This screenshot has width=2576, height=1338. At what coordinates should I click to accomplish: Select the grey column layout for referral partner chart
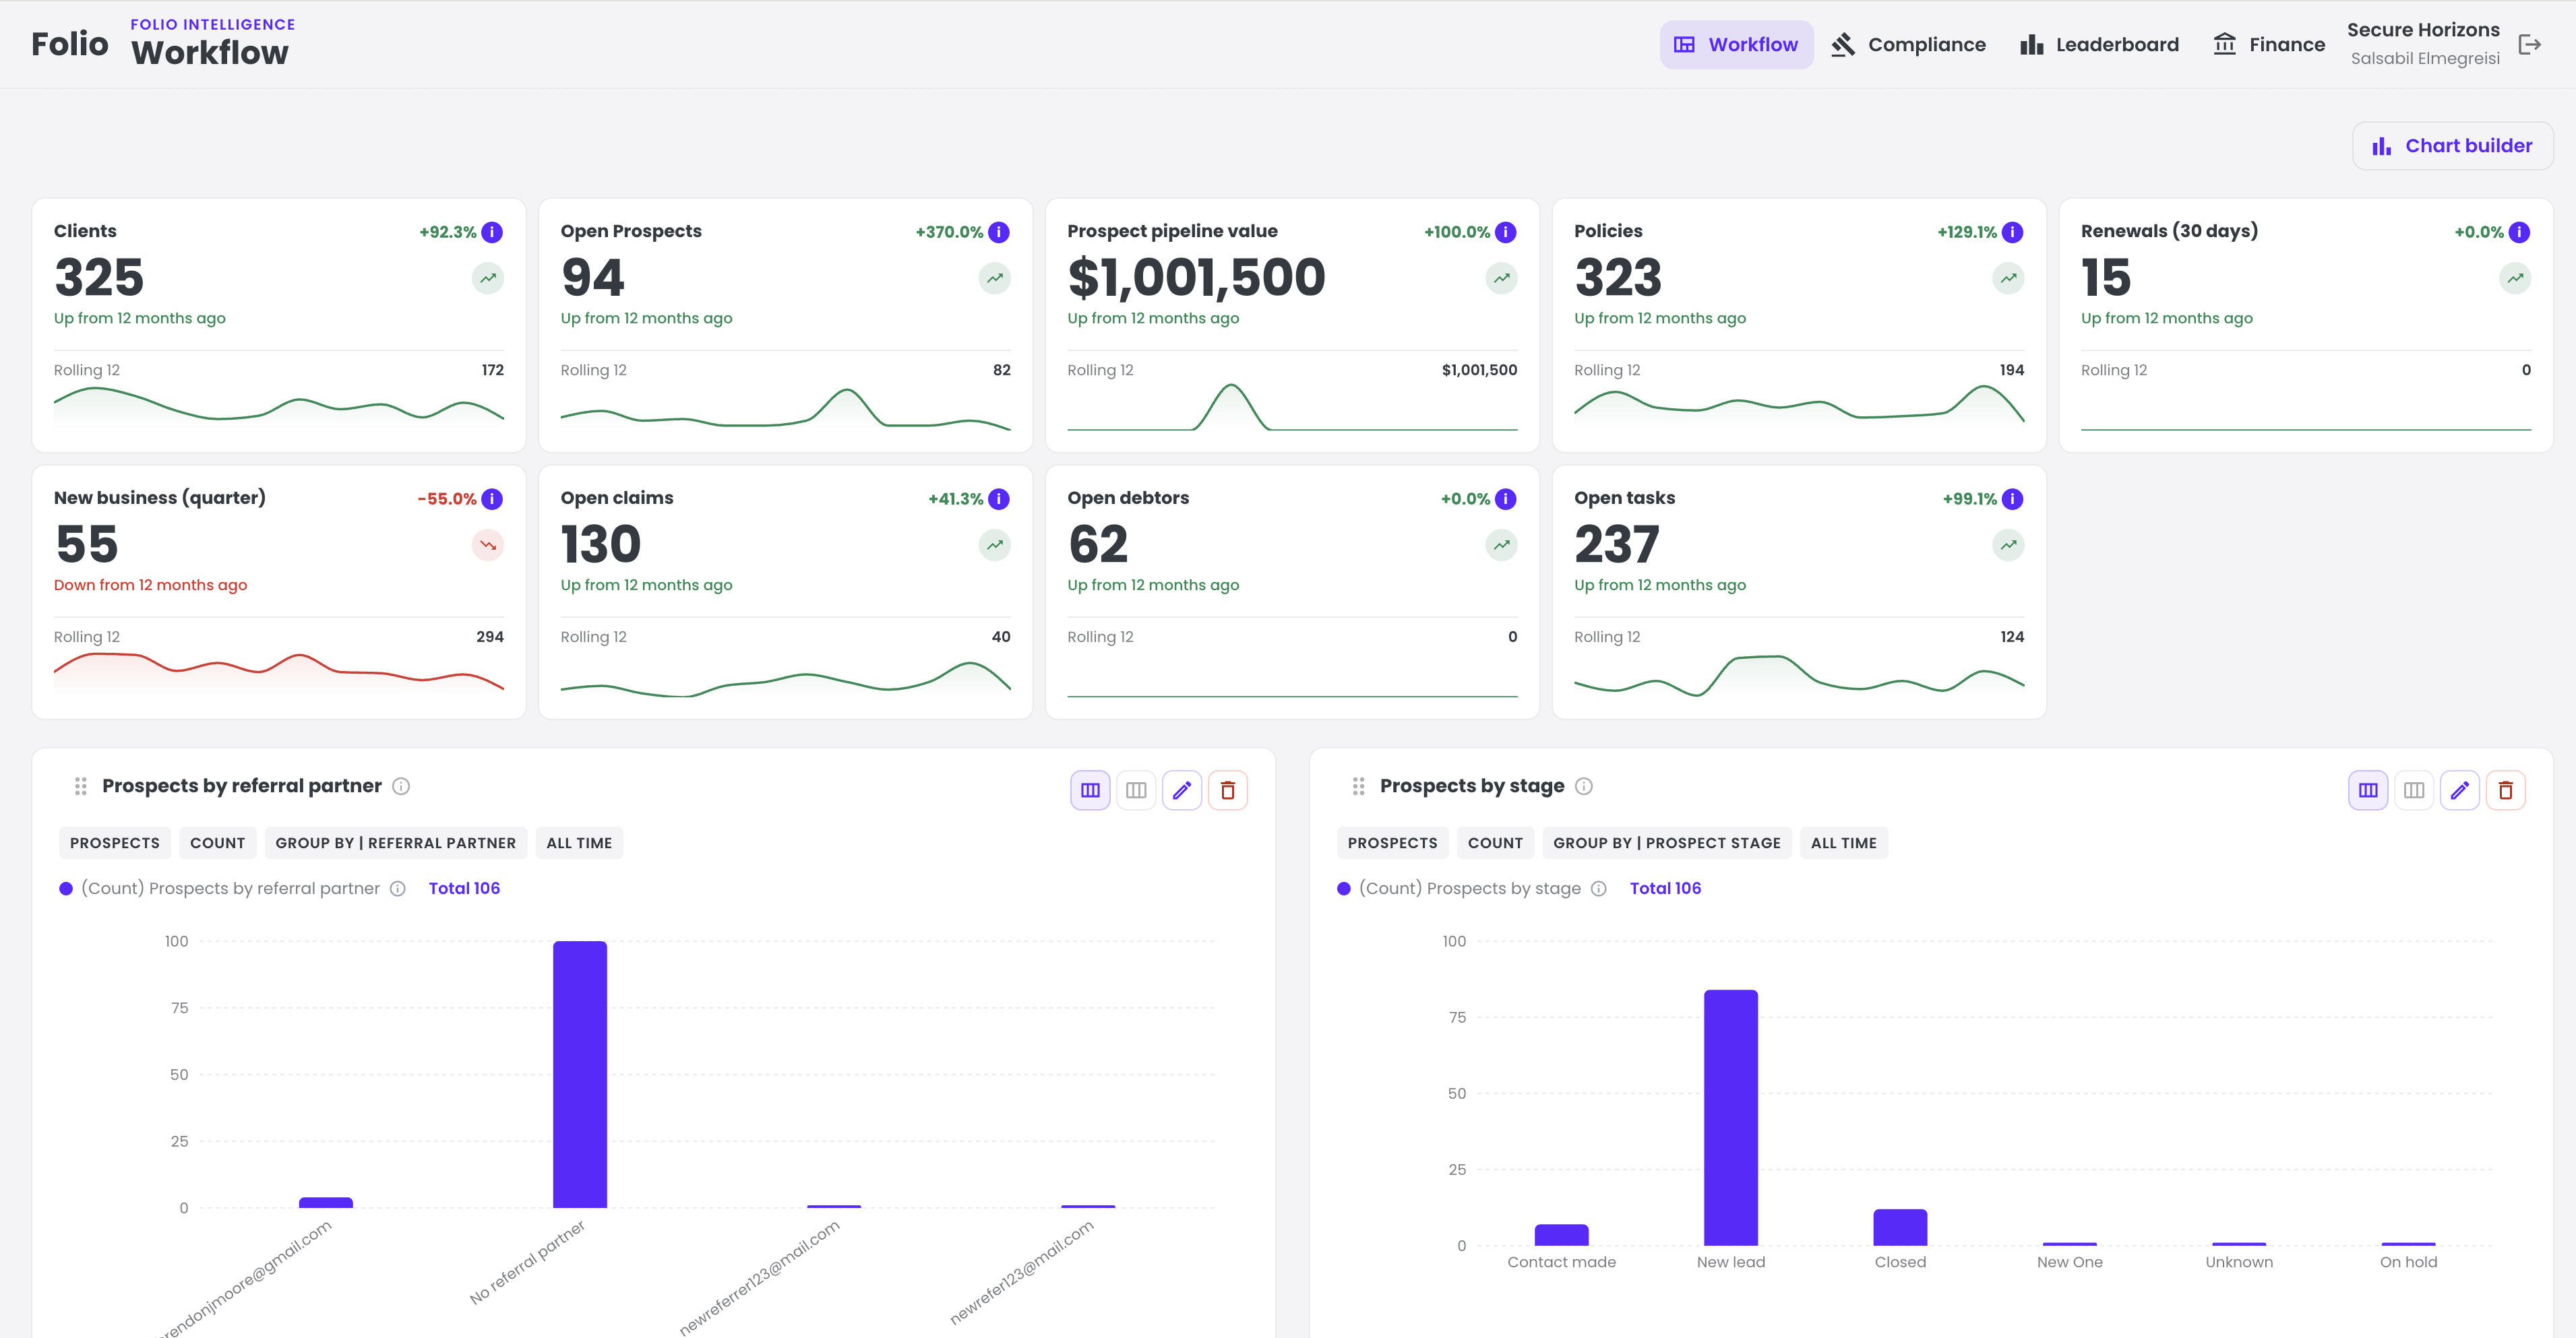(1136, 790)
